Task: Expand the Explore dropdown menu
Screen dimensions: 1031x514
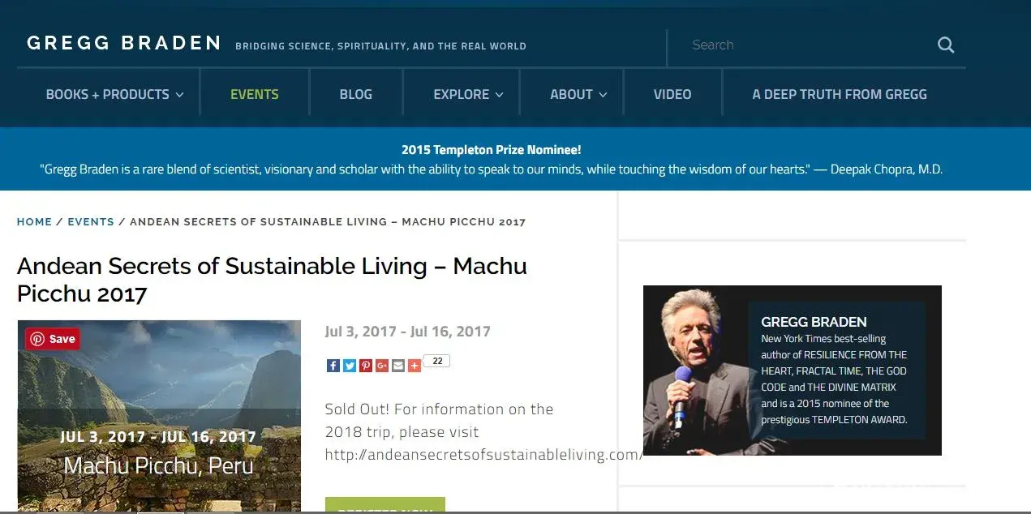Action: coord(468,94)
